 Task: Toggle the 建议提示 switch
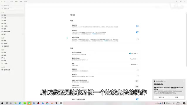137,76
